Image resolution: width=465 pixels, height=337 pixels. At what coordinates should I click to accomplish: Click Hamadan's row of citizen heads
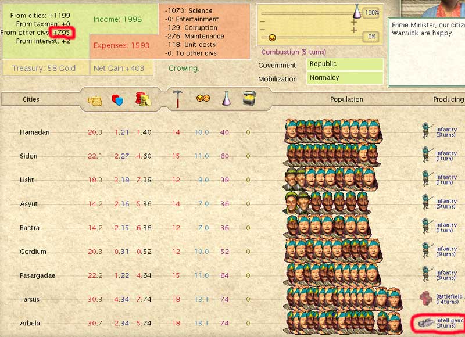[333, 131]
